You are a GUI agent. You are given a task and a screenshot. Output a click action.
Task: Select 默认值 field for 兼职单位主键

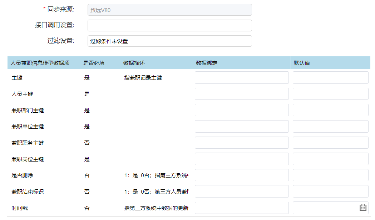(330, 126)
